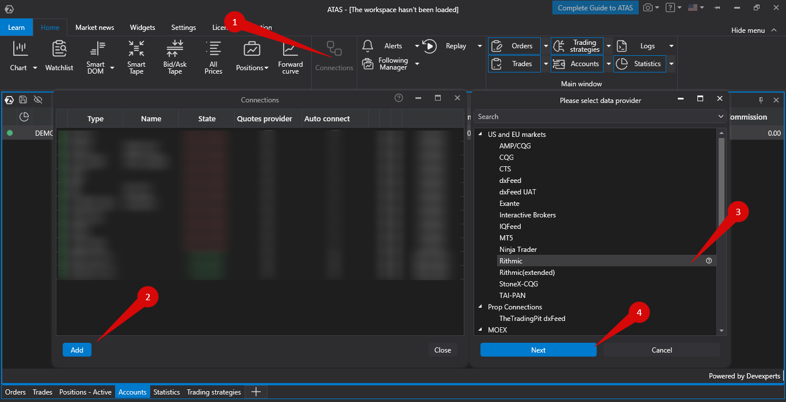
Task: Sort by the State column header
Action: pos(207,118)
